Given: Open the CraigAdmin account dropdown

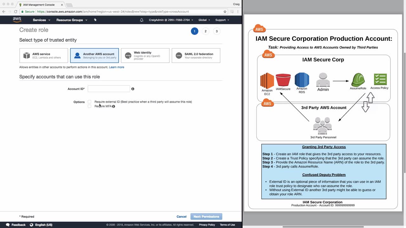Looking at the screenshot, I should coord(171,20).
